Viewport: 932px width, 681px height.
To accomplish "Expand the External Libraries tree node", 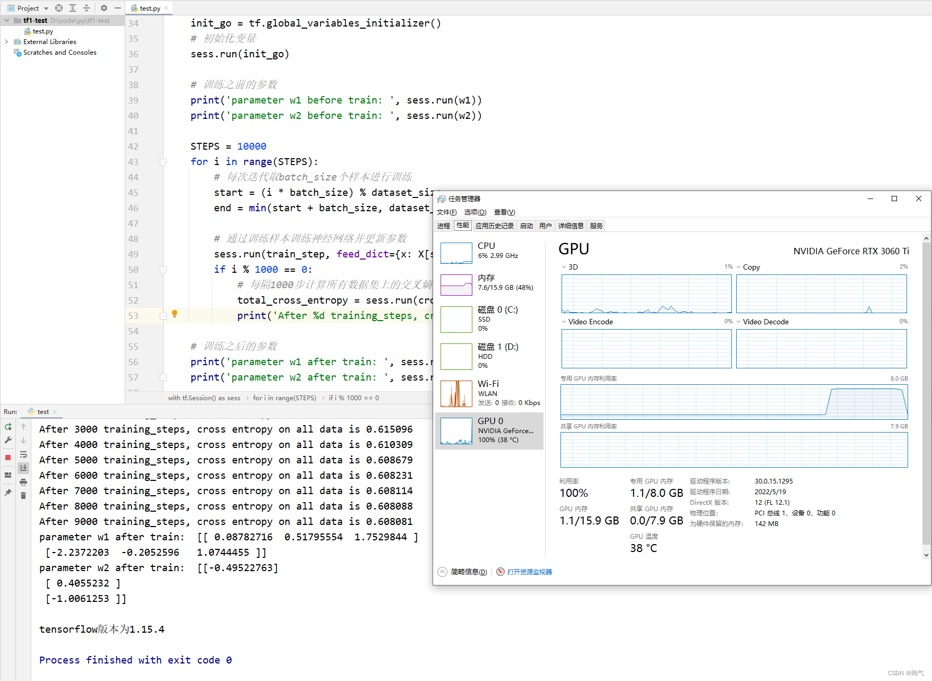I will [6, 42].
